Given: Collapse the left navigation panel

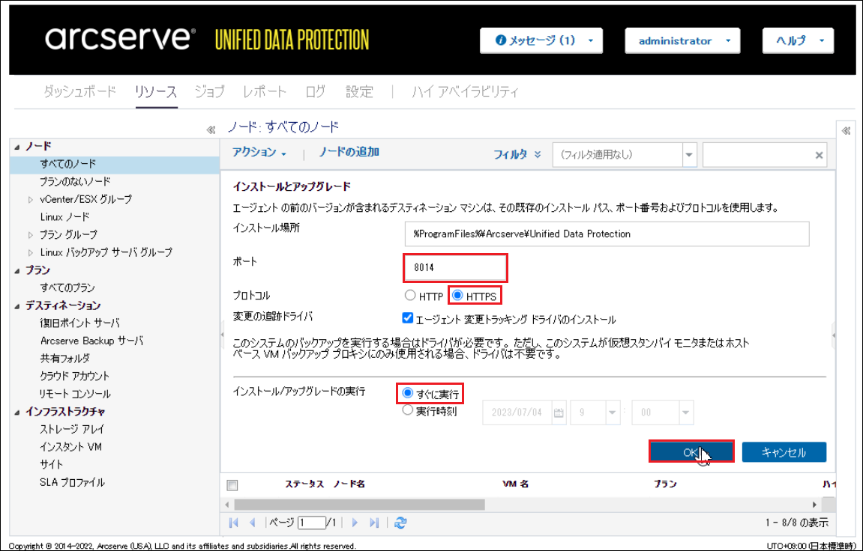Looking at the screenshot, I should (211, 130).
